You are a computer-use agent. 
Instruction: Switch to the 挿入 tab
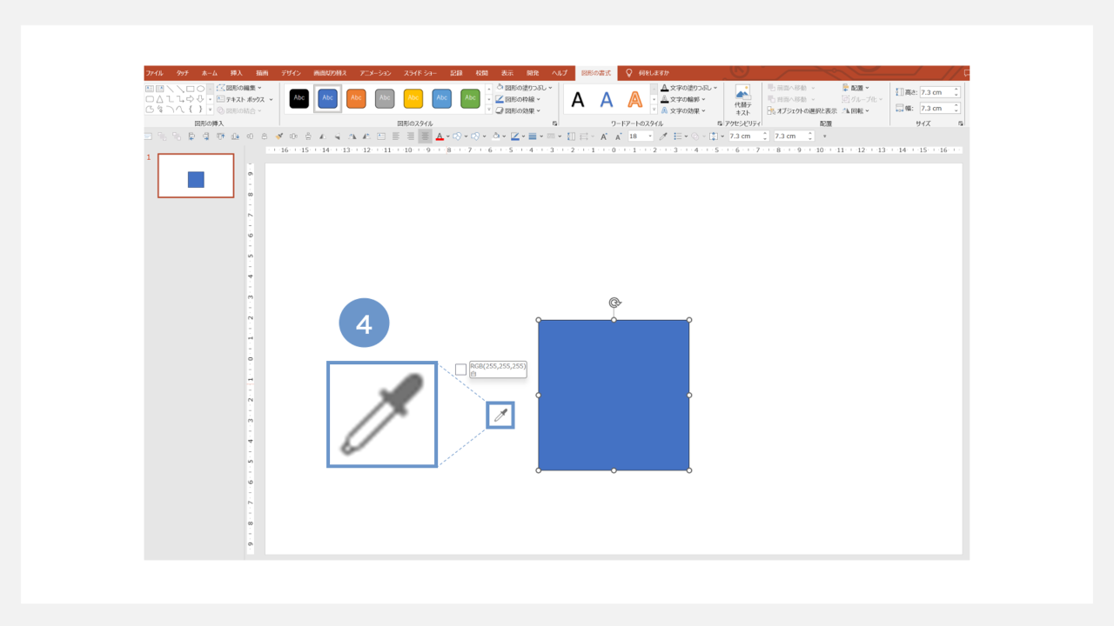236,73
